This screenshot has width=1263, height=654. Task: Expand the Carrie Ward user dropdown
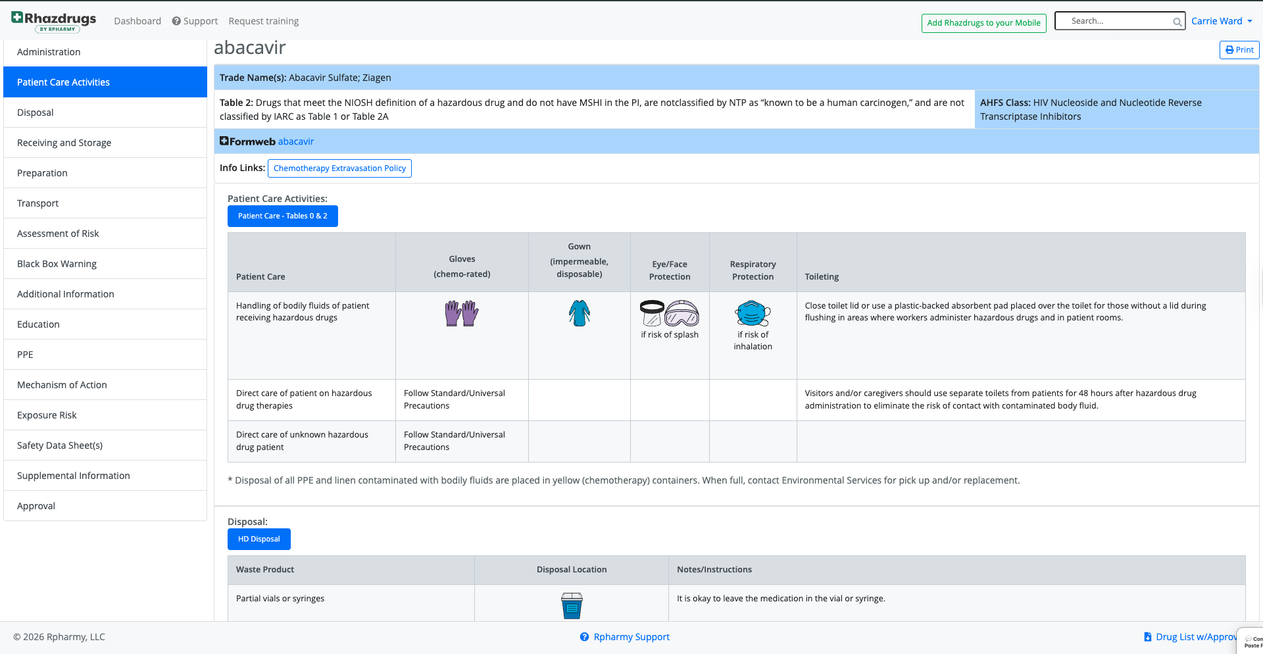[x=1222, y=21]
